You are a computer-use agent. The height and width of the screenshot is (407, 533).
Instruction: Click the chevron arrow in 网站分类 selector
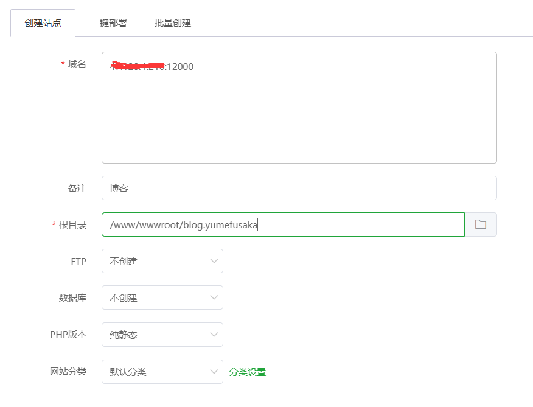point(214,372)
